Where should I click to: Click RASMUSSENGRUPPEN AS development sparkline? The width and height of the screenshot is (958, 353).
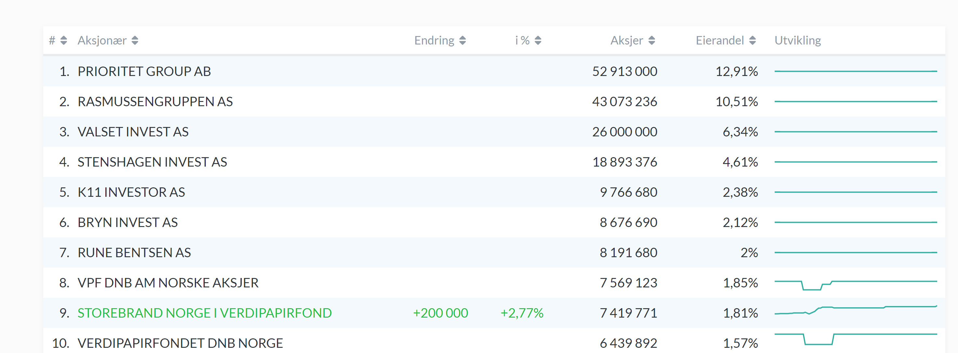pyautogui.click(x=855, y=101)
